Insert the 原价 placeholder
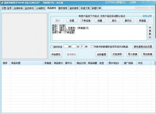Screen dimensions: 156x114 coord(114,21)
